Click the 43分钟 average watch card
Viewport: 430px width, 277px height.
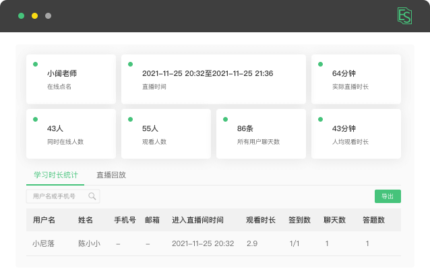coord(356,134)
